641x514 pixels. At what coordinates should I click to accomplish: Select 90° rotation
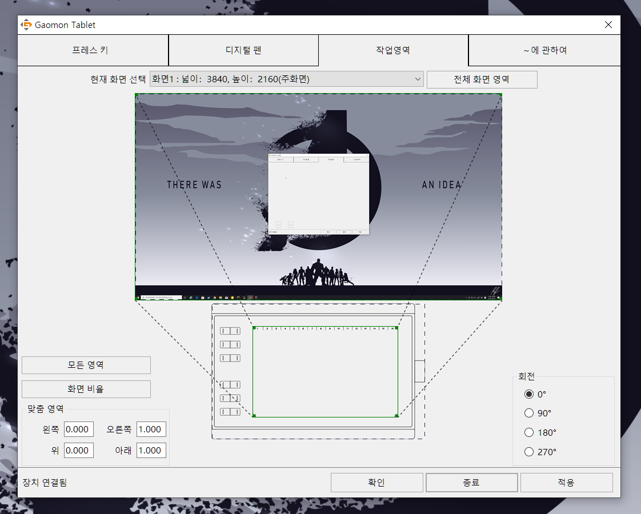(529, 413)
